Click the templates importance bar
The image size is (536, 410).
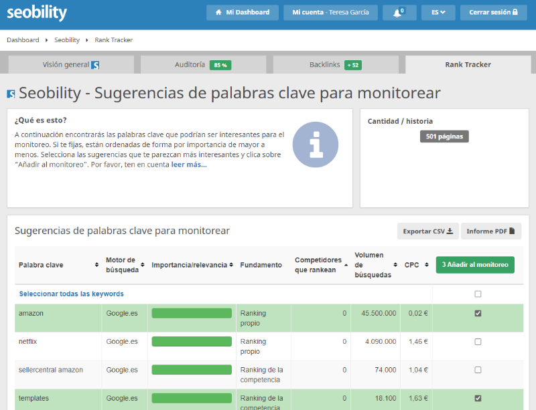point(192,398)
